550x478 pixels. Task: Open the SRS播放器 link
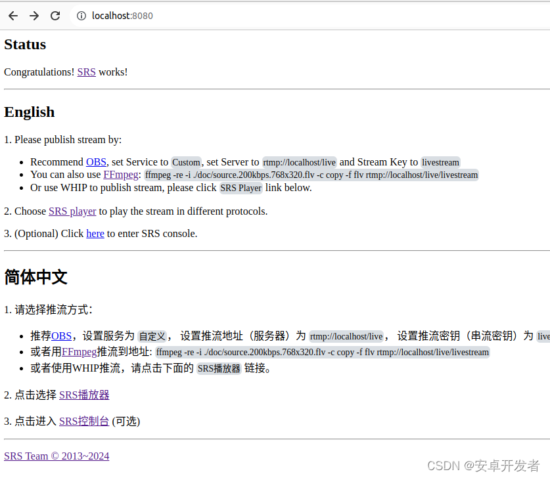point(84,395)
